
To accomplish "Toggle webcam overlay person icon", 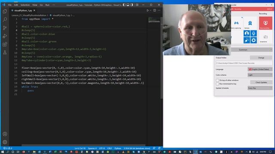I will 247,33.
